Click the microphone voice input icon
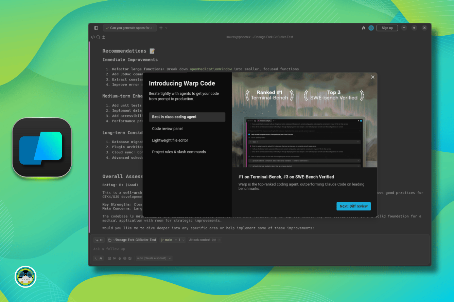 (x=120, y=258)
